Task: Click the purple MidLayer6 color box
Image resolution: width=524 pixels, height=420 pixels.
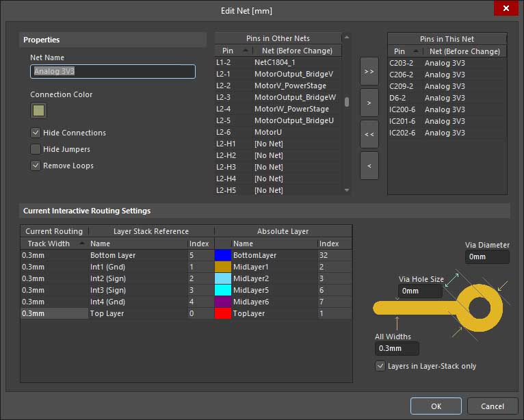Action: coord(222,302)
